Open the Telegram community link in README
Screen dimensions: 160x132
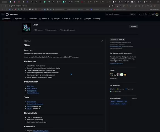click(41, 131)
